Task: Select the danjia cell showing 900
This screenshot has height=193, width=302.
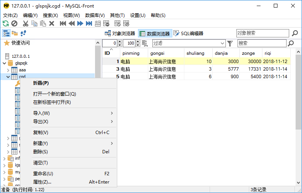Action: point(226,77)
